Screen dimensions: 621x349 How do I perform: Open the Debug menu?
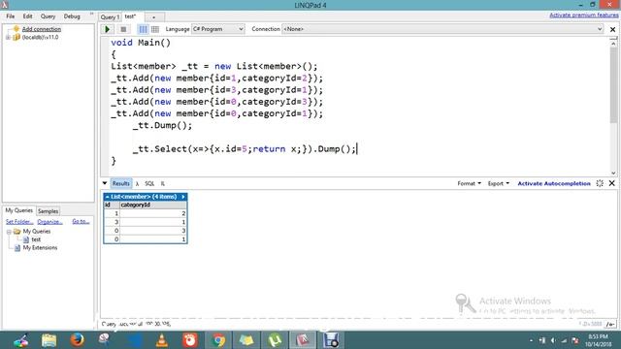point(72,16)
